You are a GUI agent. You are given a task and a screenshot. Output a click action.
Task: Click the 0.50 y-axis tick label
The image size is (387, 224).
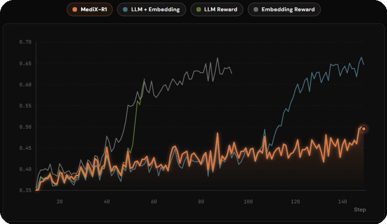[25, 127]
